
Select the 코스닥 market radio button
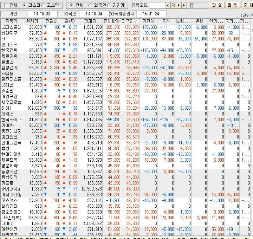point(43,5)
